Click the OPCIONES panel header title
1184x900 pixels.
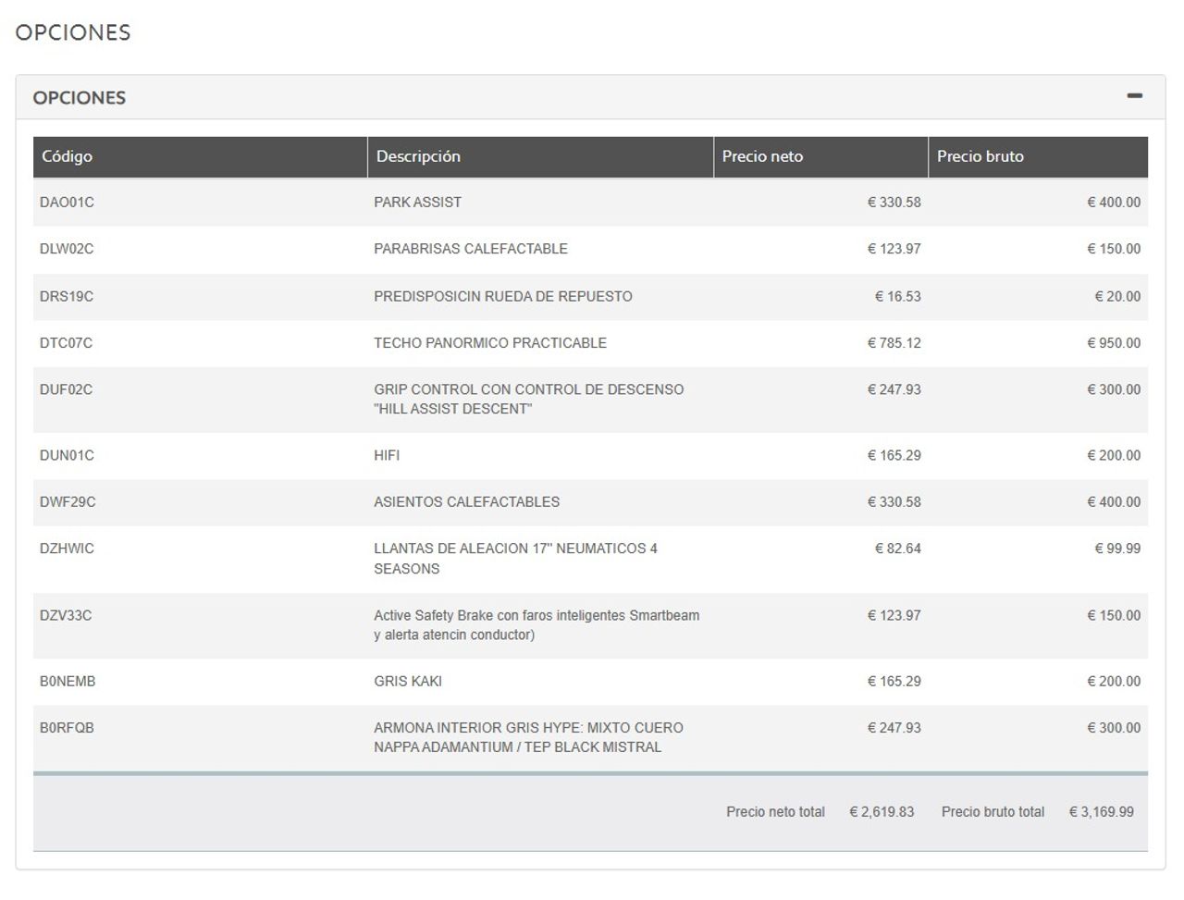[x=79, y=98]
